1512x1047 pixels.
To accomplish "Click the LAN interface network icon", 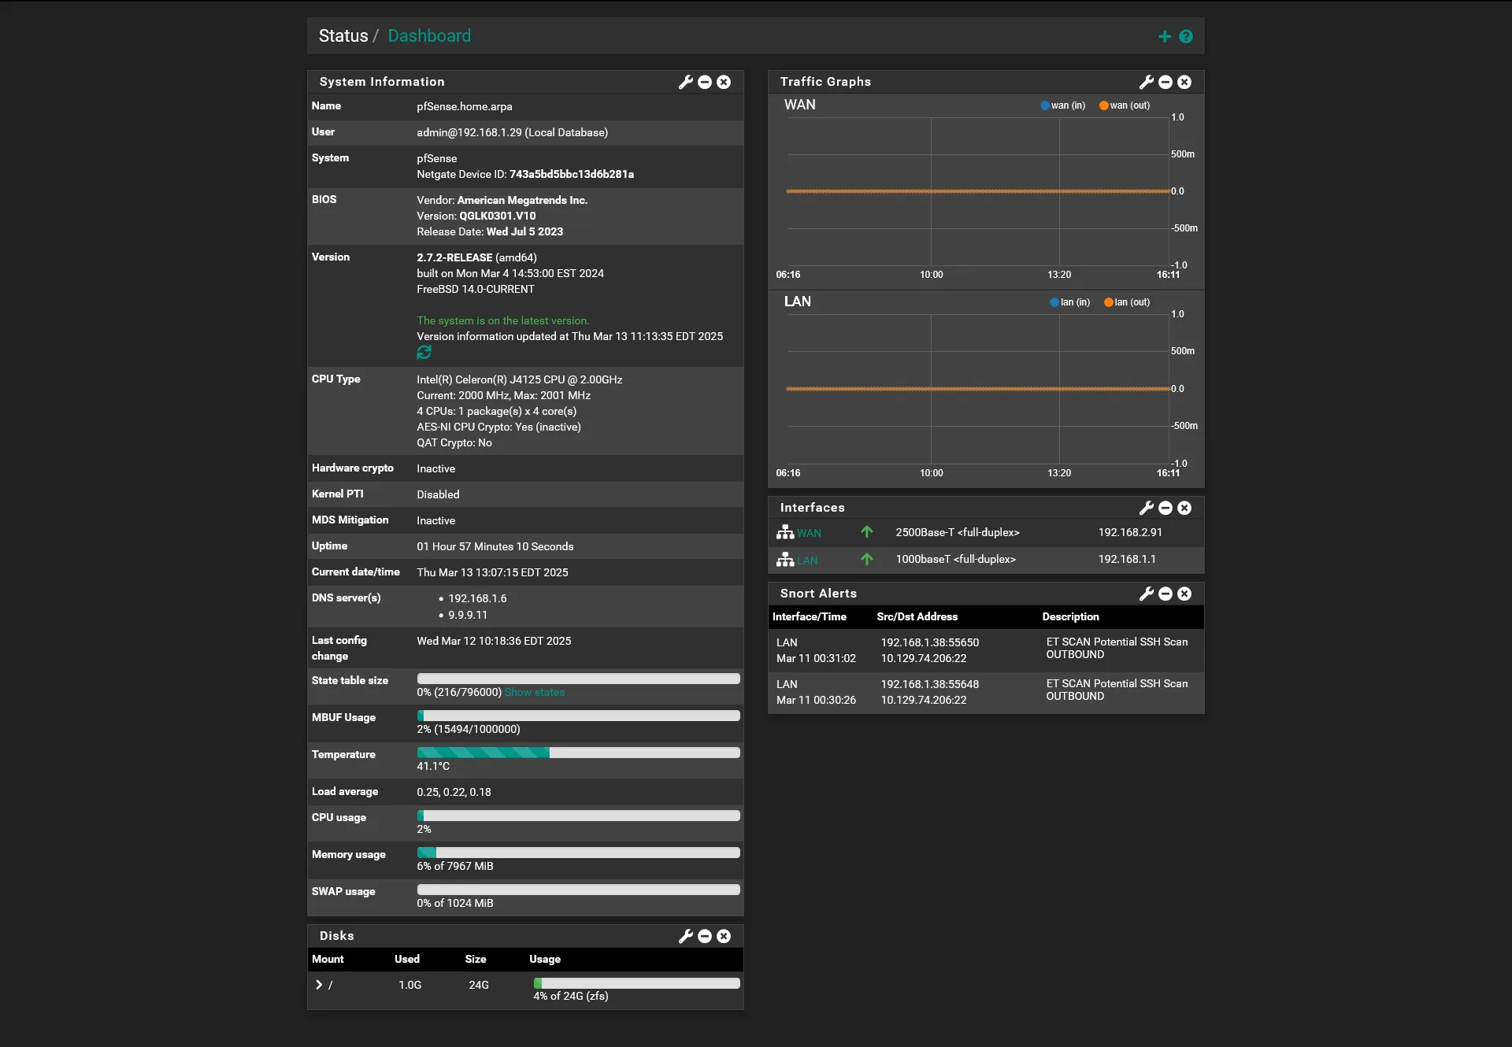I will [x=785, y=559].
